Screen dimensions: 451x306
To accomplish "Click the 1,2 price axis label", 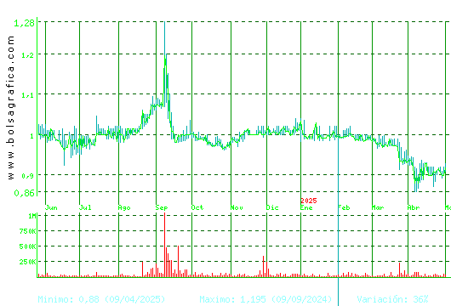I will point(28,55).
